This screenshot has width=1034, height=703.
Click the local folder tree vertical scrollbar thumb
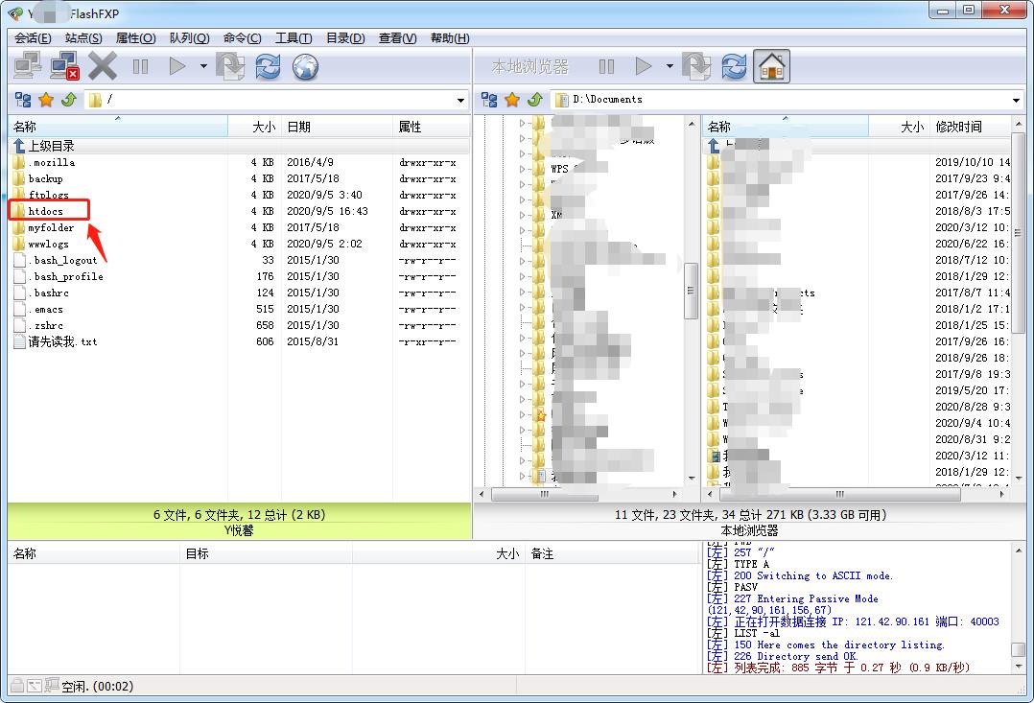pyautogui.click(x=691, y=291)
